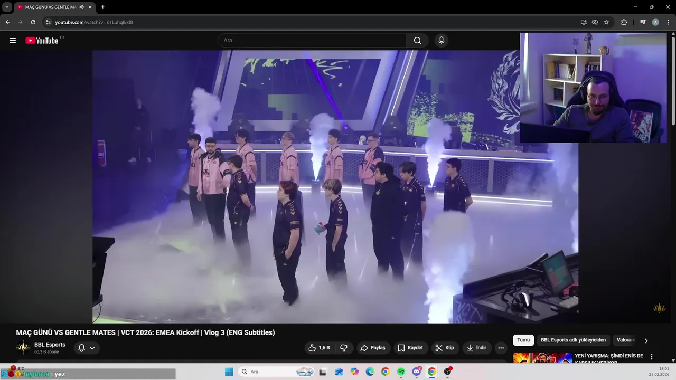Create a clip with Klip button
This screenshot has width=676, height=380.
click(445, 348)
